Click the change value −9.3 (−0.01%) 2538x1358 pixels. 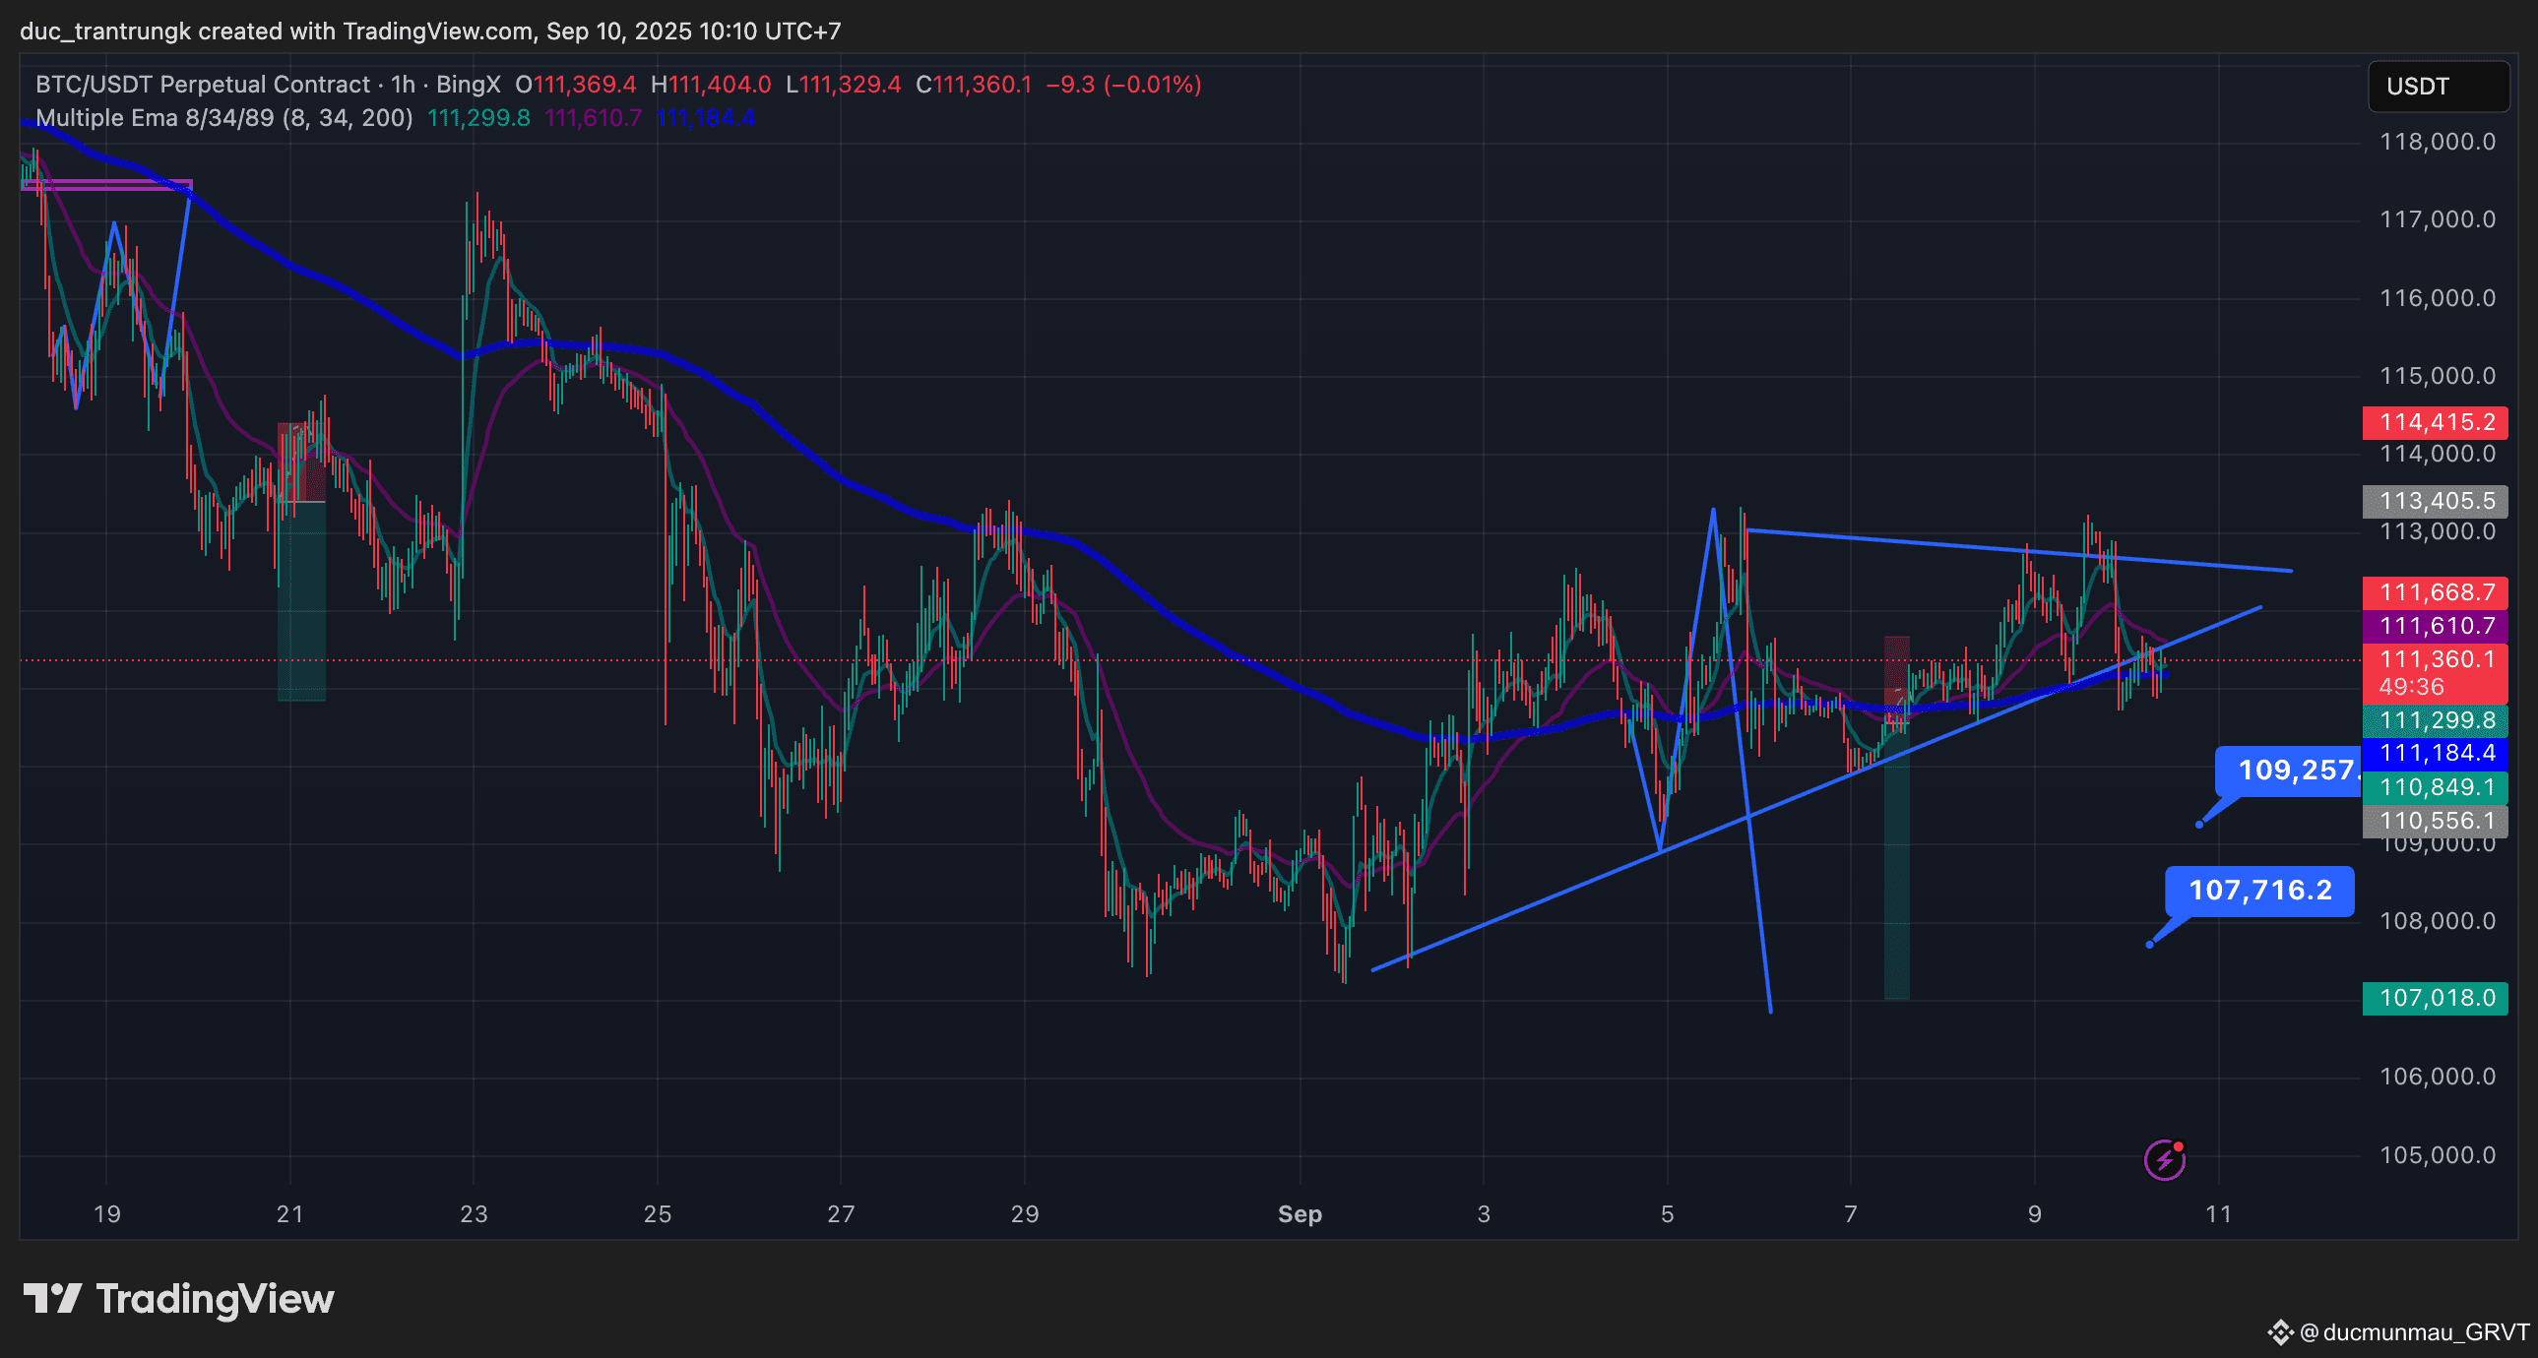1123,85
